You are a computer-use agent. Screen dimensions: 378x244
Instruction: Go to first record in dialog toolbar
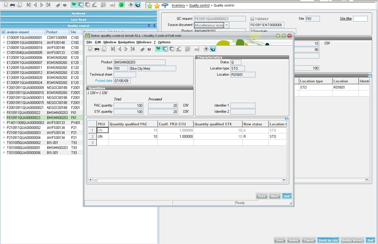click(113, 49)
